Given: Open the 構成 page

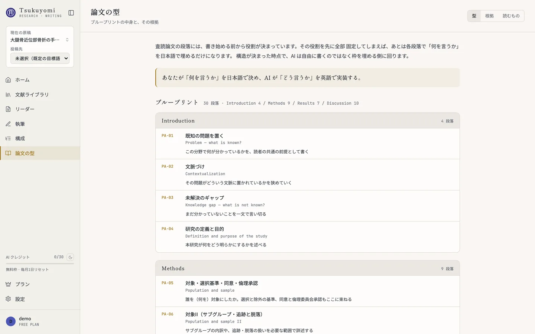Looking at the screenshot, I should (40, 138).
